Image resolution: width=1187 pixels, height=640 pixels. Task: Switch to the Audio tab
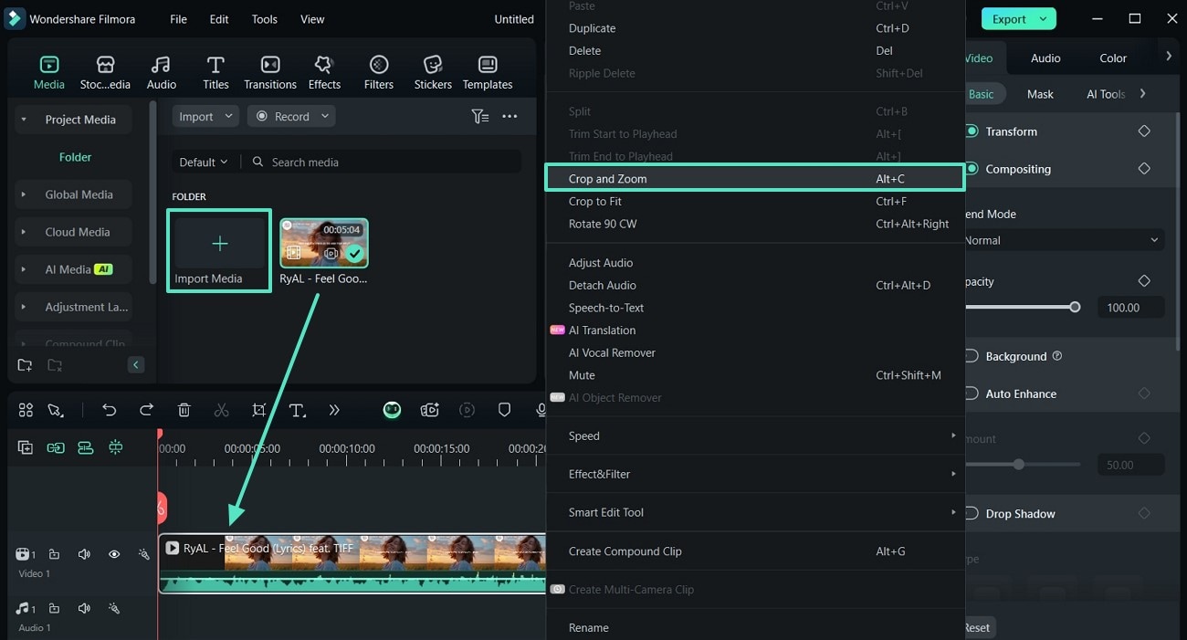click(x=1045, y=58)
